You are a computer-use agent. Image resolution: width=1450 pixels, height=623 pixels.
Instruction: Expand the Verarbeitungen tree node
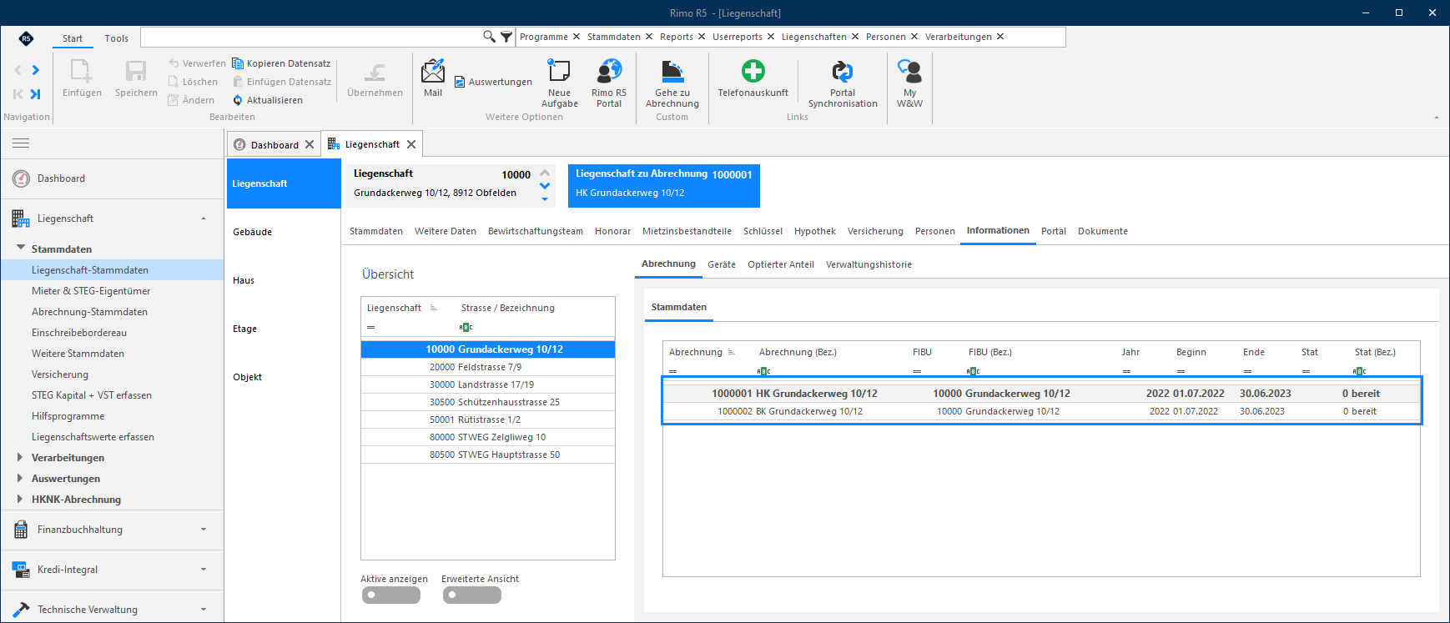pyautogui.click(x=20, y=457)
